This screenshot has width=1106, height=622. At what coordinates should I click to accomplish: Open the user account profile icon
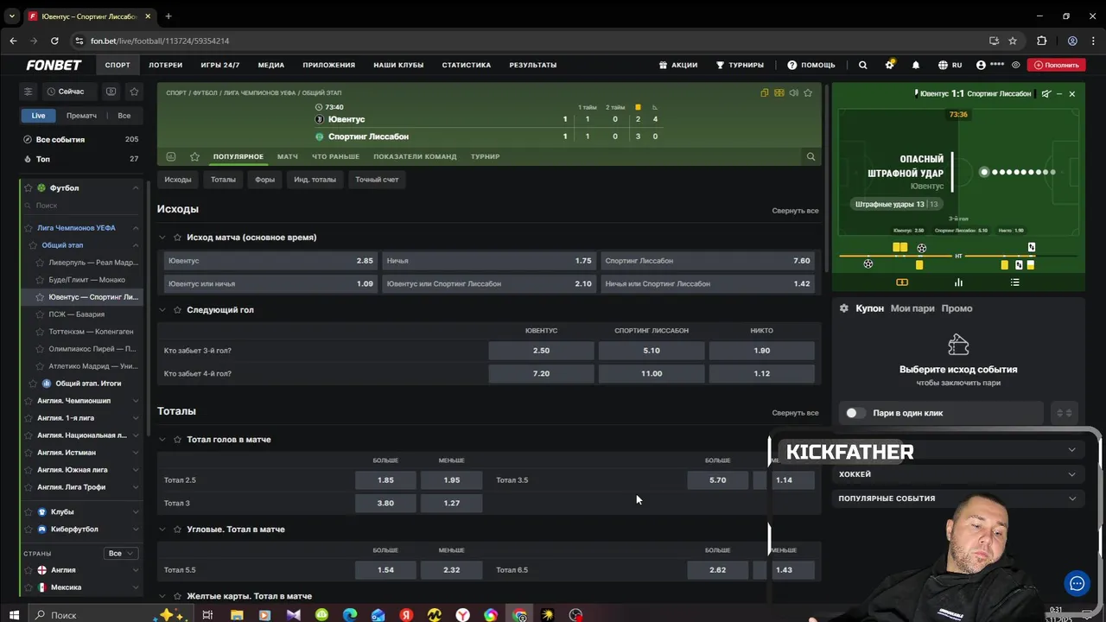(981, 65)
